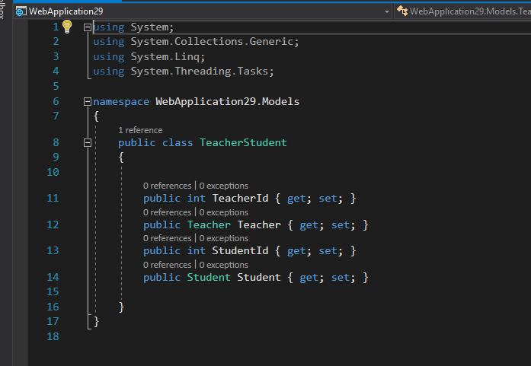531x366 pixels.
Task: Click '0 references' above the TeacherId property
Action: coord(168,186)
